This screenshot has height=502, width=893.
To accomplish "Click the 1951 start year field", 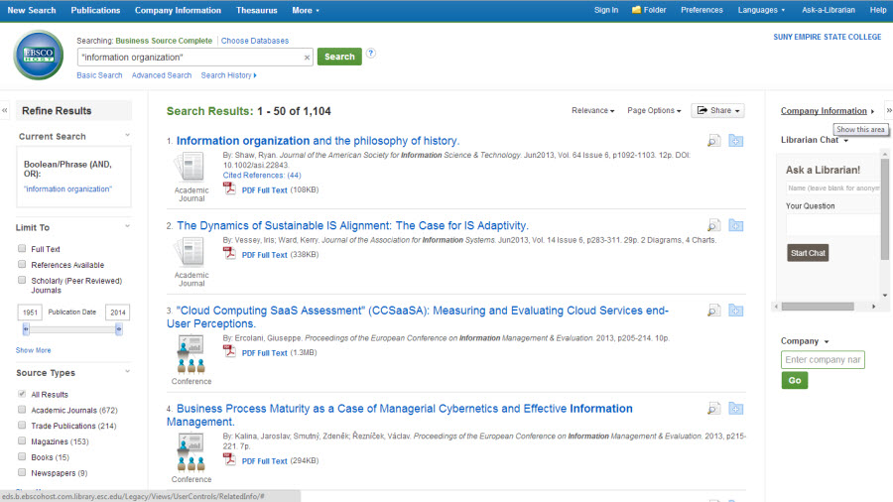I will pyautogui.click(x=30, y=312).
